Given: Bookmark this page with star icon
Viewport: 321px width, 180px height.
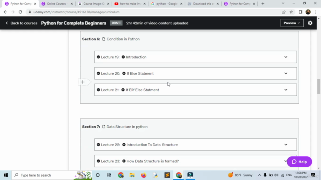Looking at the screenshot, I should point(291,12).
